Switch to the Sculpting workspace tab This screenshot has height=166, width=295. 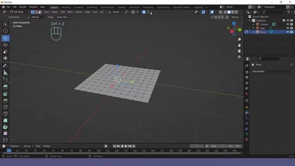78,7
